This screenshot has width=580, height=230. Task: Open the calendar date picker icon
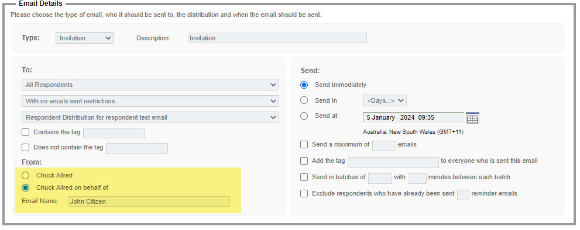tap(472, 118)
